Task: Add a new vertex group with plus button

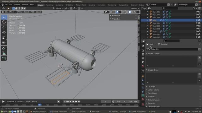Action: 199,57
